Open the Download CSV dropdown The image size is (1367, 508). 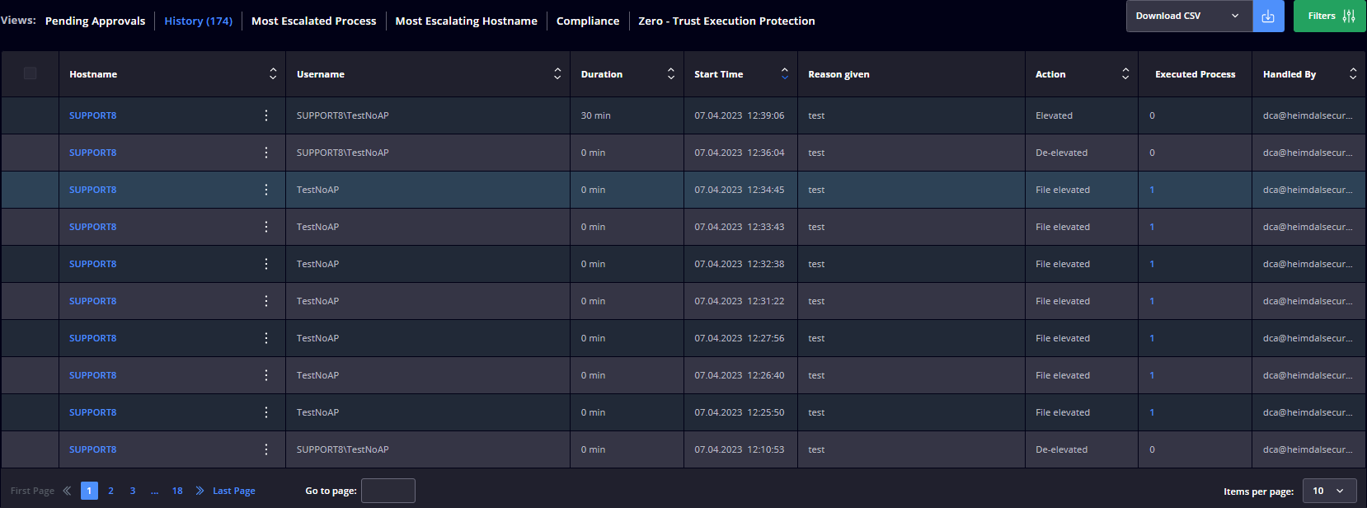pyautogui.click(x=1189, y=16)
